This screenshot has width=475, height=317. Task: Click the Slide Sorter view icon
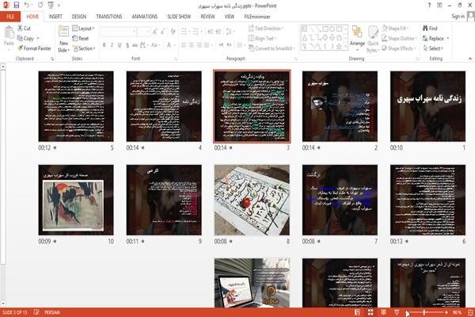tap(370, 312)
